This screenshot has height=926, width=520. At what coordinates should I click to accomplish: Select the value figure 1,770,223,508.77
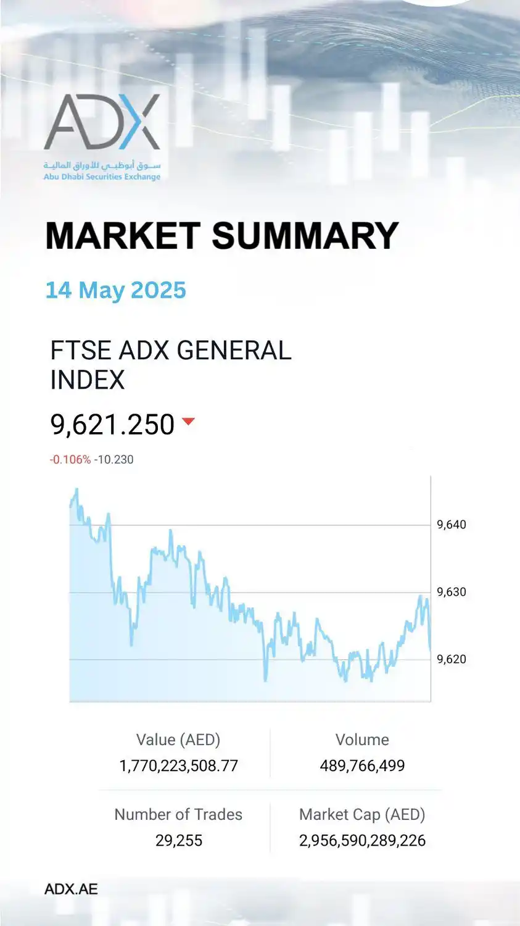178,766
